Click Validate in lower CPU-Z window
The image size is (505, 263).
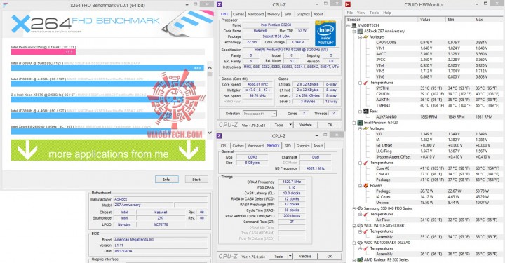click(305, 256)
